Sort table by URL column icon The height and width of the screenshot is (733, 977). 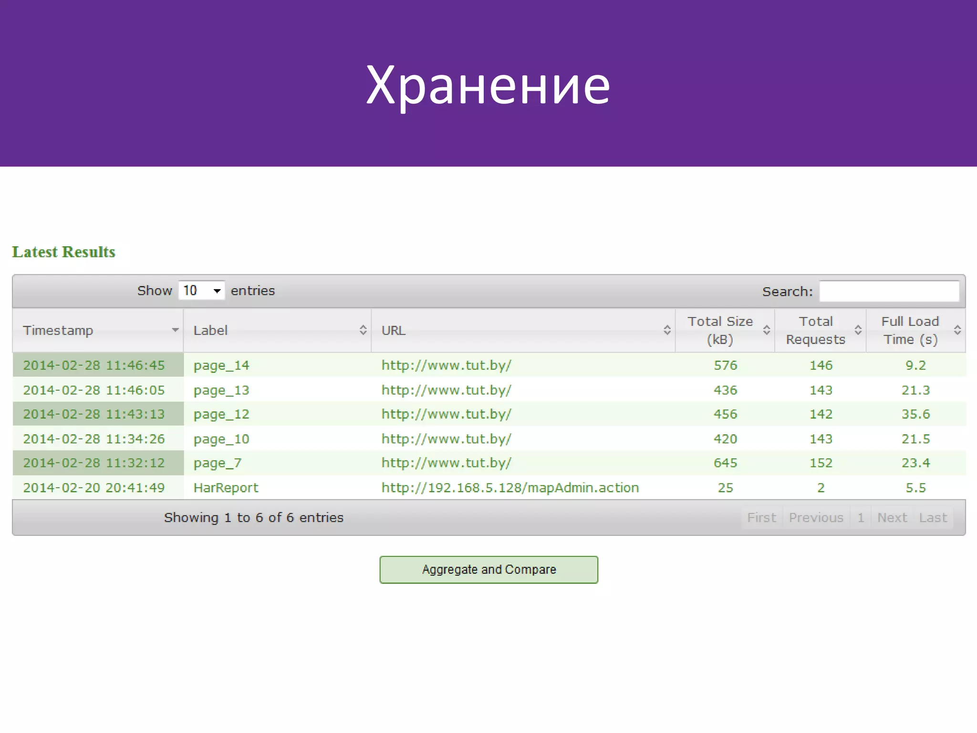pyautogui.click(x=667, y=330)
